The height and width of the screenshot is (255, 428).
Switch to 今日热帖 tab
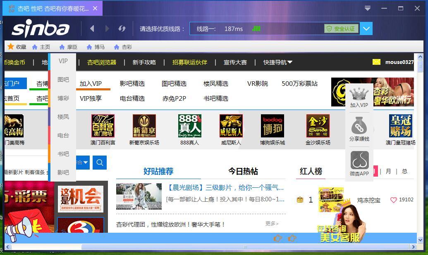click(x=243, y=171)
